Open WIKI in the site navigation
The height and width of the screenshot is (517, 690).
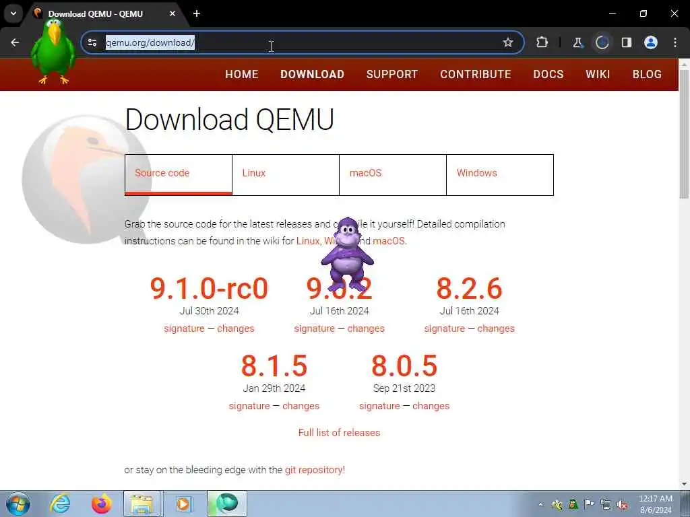598,74
